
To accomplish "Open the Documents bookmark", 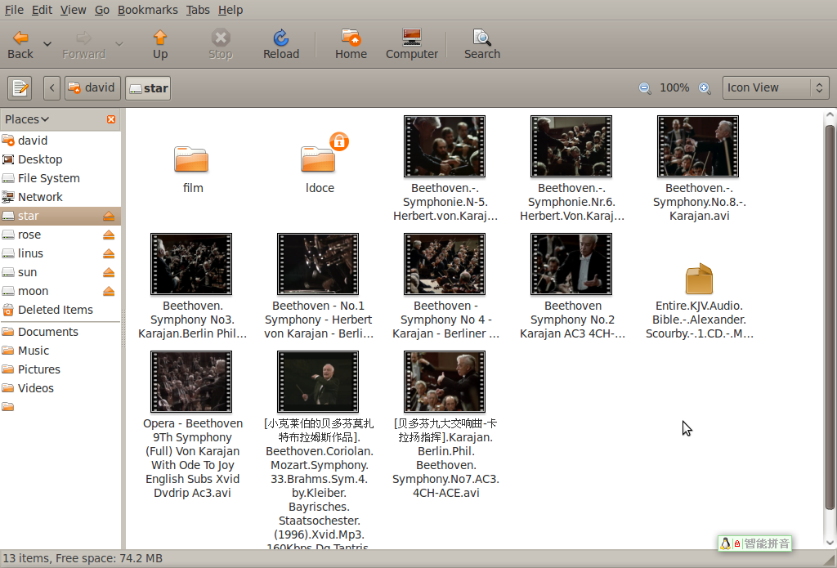I will [x=60, y=332].
